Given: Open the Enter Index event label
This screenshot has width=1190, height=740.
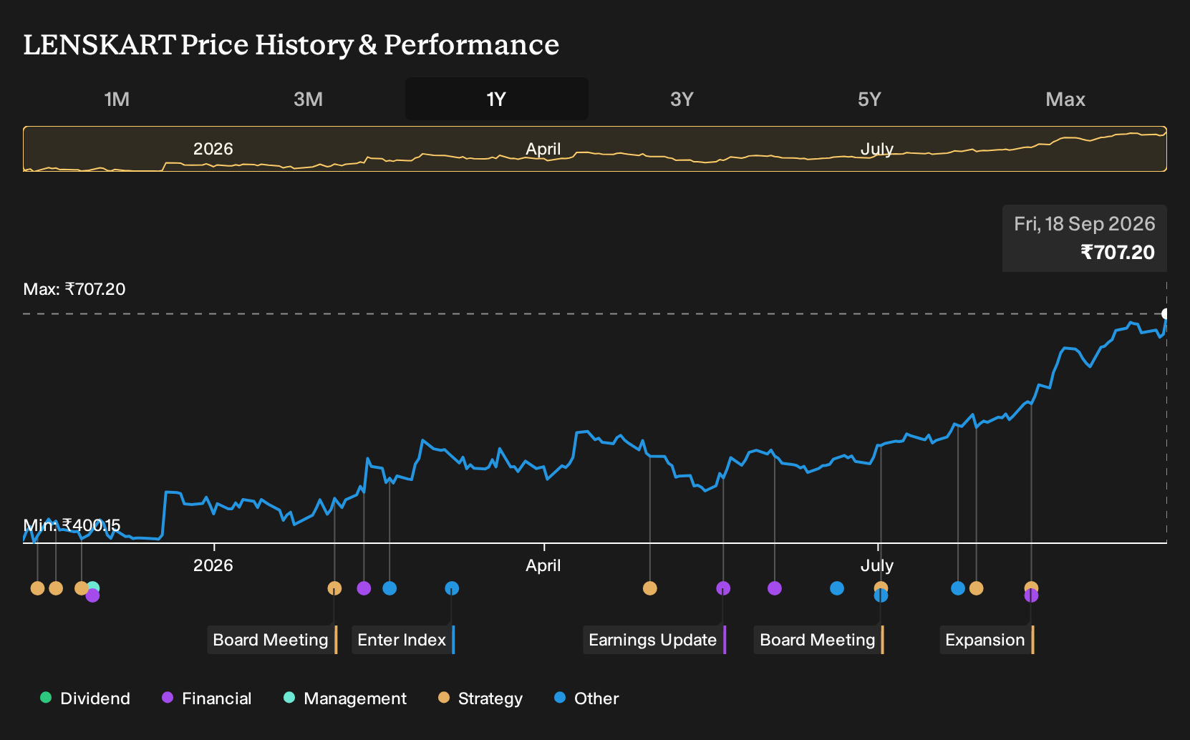Looking at the screenshot, I should 403,640.
